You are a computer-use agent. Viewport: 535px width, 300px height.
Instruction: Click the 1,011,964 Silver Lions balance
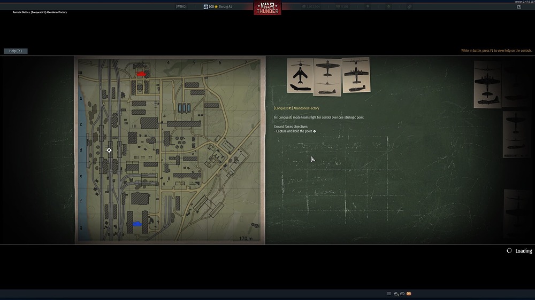[x=311, y=6]
